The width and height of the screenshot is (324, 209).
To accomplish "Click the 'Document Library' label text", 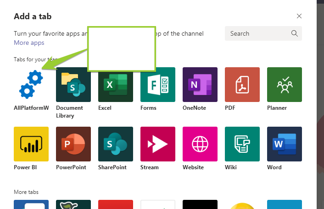I will 69,112.
